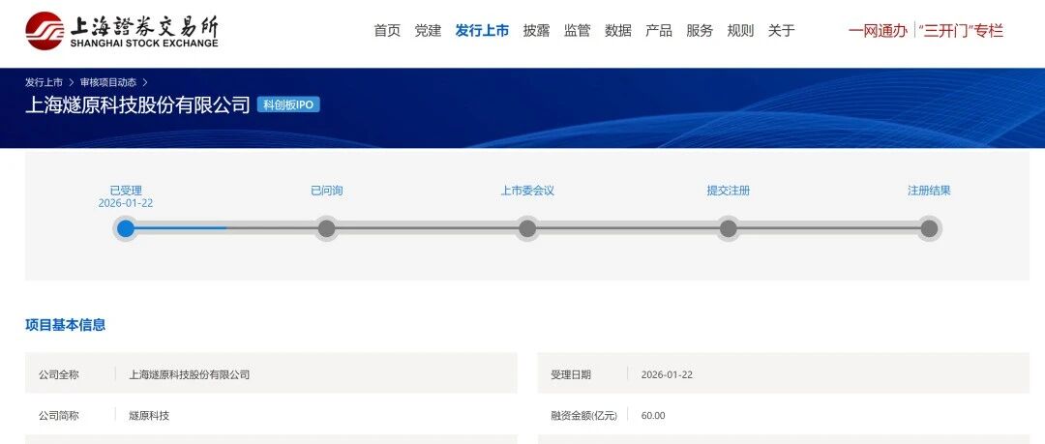
Task: Click the 科创板IPO badge
Action: click(288, 105)
